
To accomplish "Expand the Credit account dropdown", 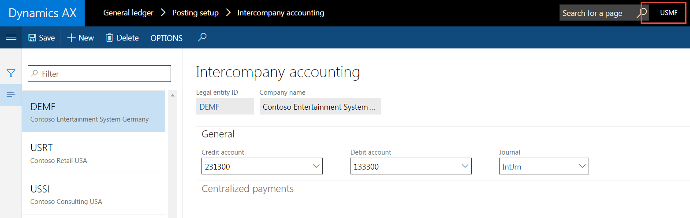I will point(316,166).
